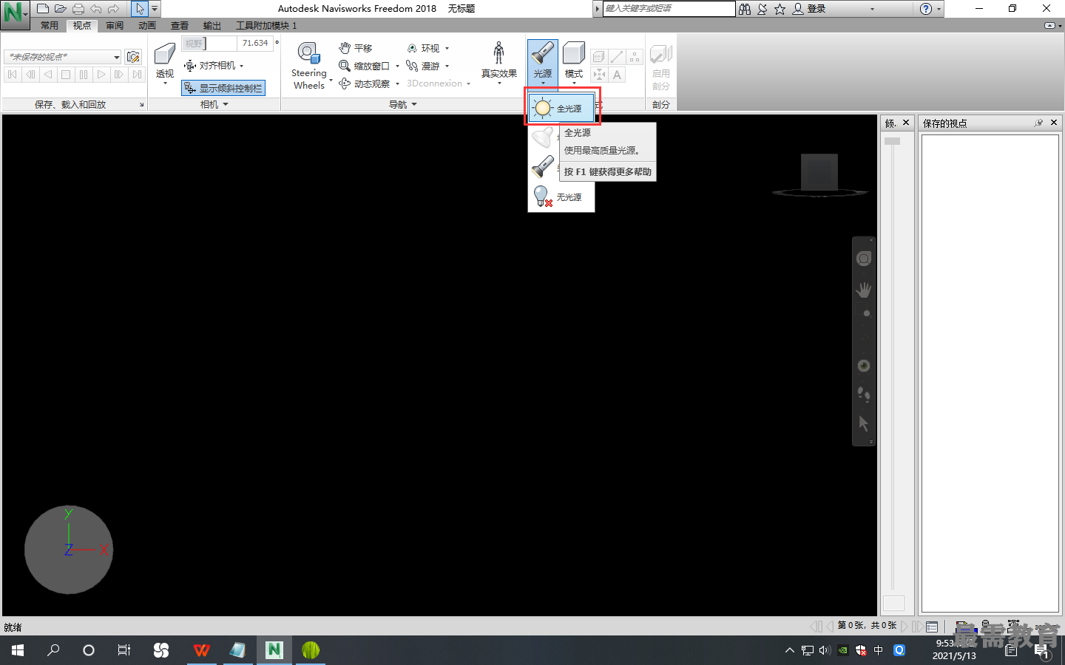This screenshot has width=1065, height=665.
Task: Click the navigation bar select arrow icon
Action: pos(864,423)
